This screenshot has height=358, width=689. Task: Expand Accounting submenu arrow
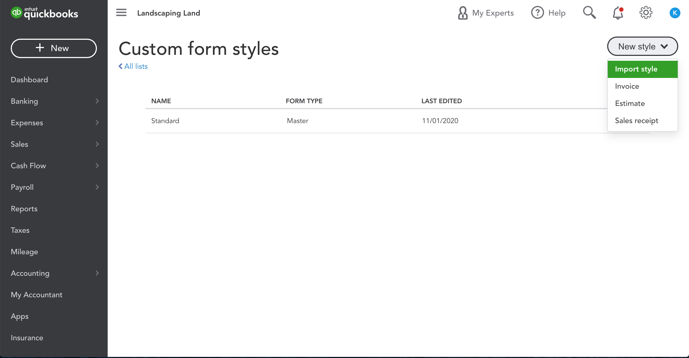coord(97,273)
